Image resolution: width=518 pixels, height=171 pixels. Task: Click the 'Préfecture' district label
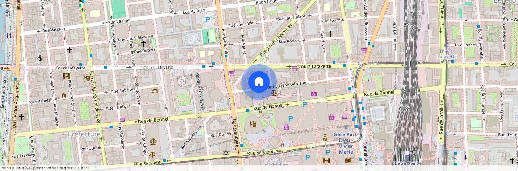(84, 134)
